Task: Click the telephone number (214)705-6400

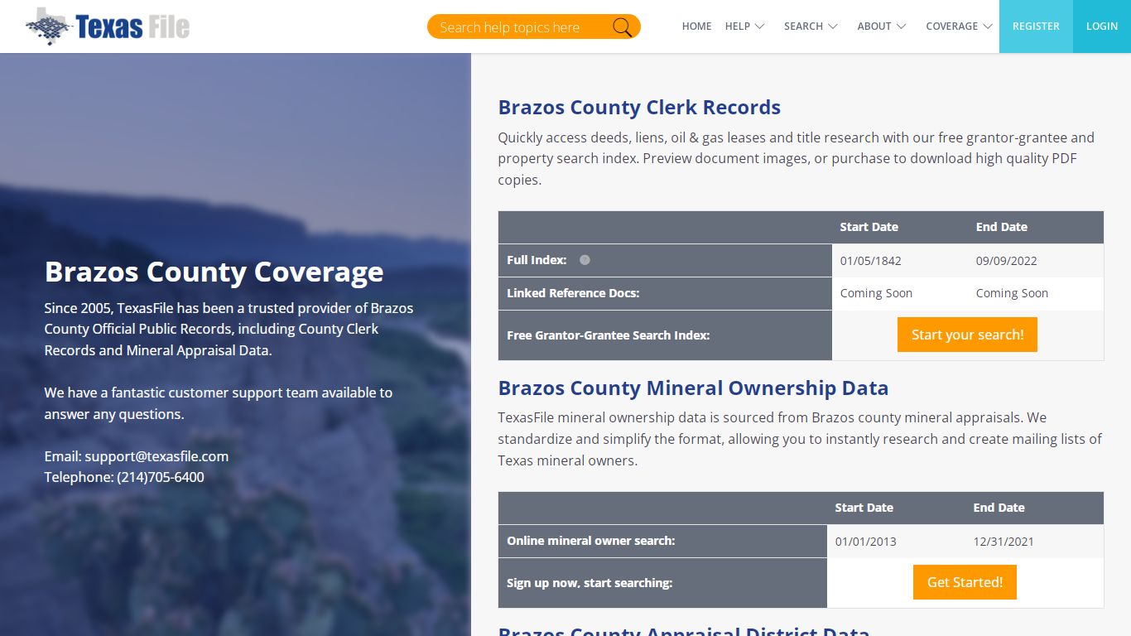Action: pyautogui.click(x=161, y=477)
